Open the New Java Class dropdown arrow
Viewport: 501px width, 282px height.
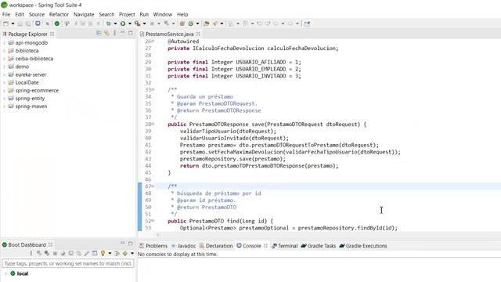(x=197, y=23)
